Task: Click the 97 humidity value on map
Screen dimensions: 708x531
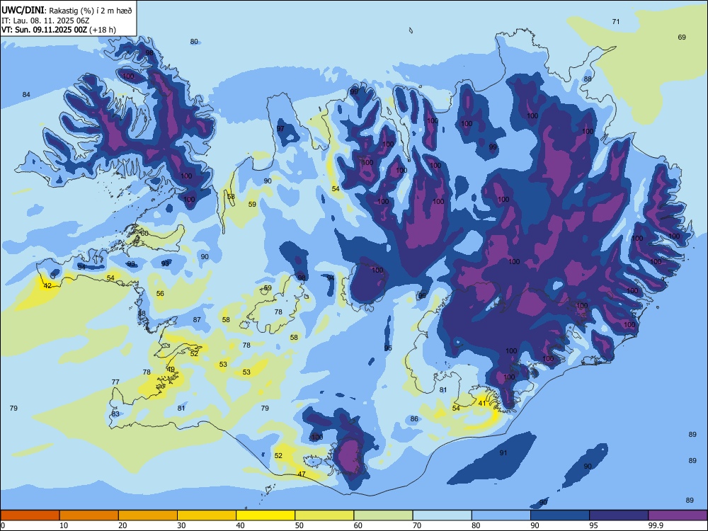Action: tap(280, 129)
